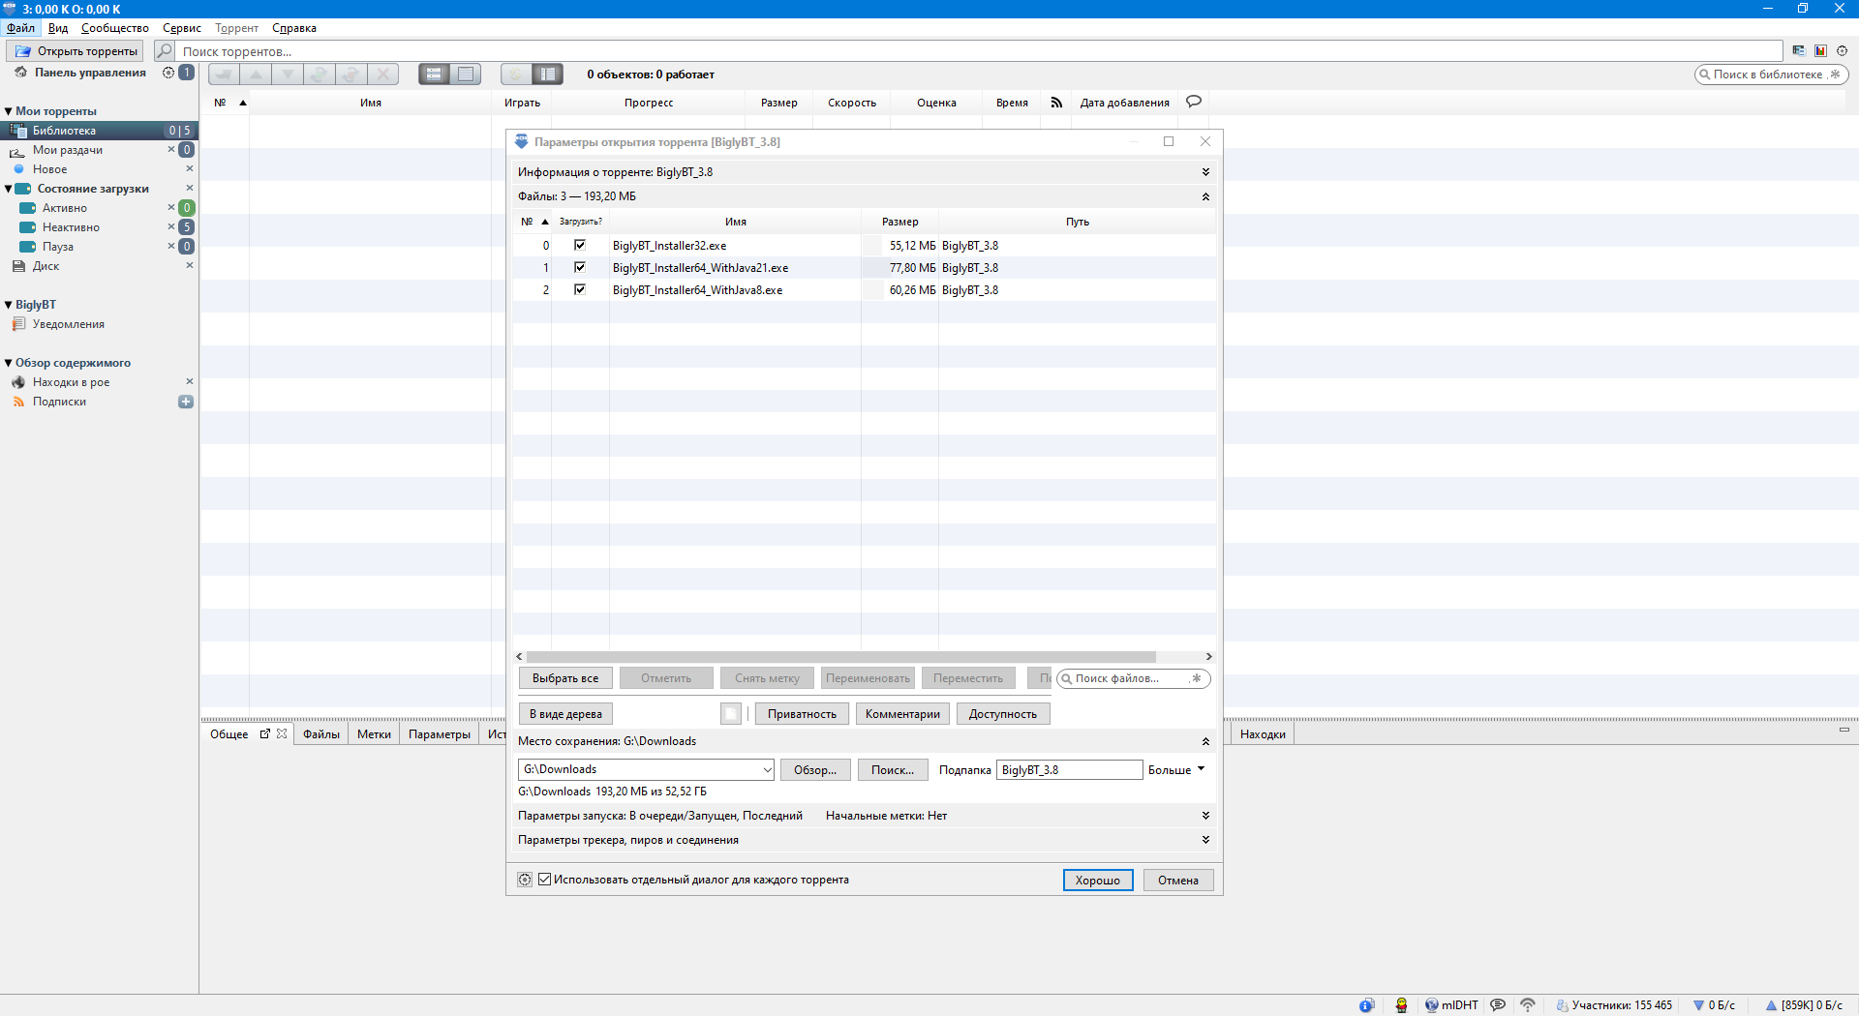The height and width of the screenshot is (1016, 1859).
Task: Click the RSS feed column icon
Action: point(1056,103)
